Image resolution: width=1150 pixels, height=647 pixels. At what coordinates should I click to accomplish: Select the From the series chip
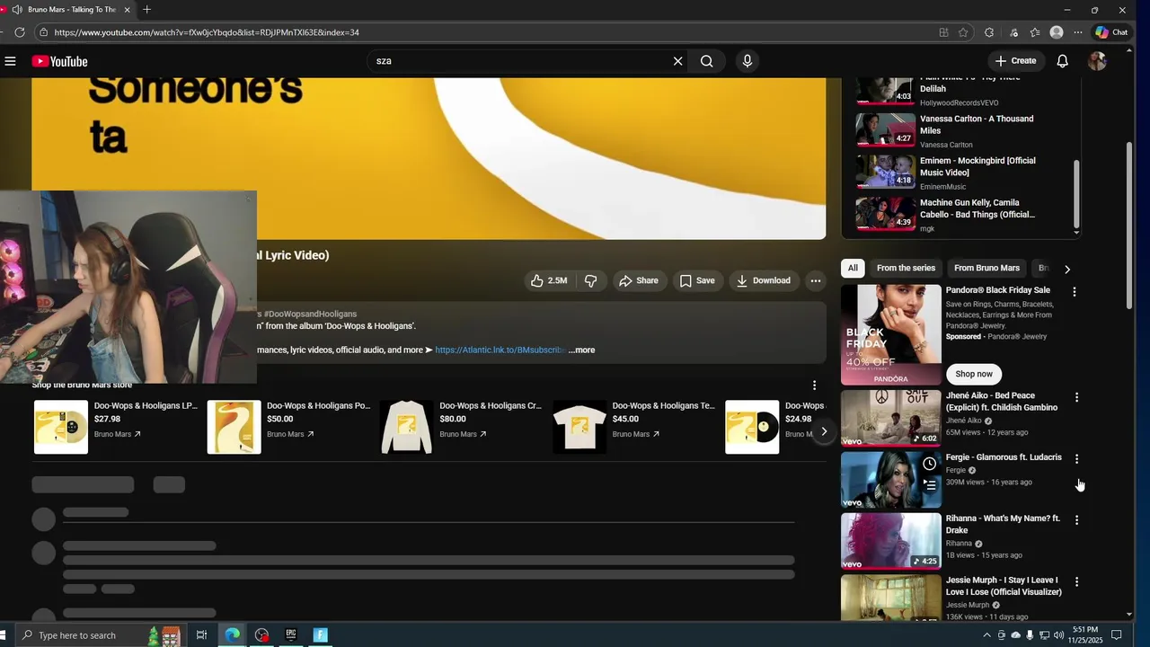906,268
